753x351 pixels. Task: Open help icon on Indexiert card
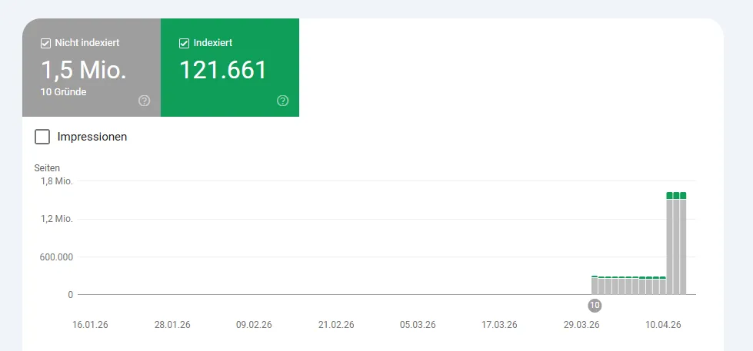tap(282, 101)
